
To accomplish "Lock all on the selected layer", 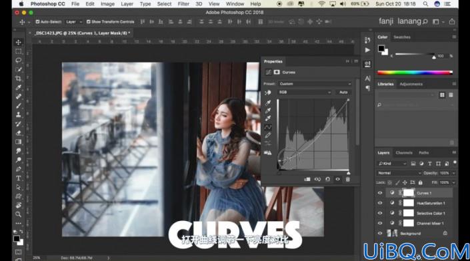I will (x=420, y=182).
